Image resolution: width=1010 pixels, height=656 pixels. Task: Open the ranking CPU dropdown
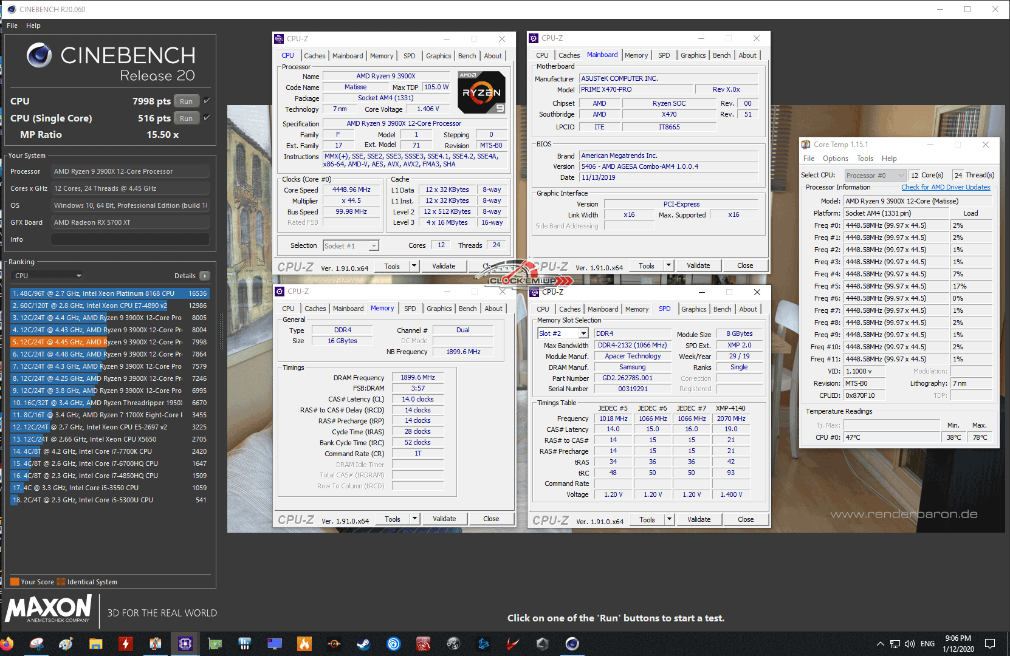tap(48, 276)
